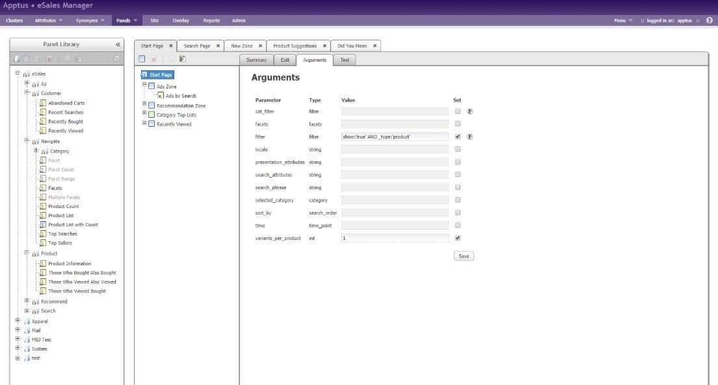Open filter editor for the filter row
This screenshot has height=385, width=718.
[x=470, y=137]
